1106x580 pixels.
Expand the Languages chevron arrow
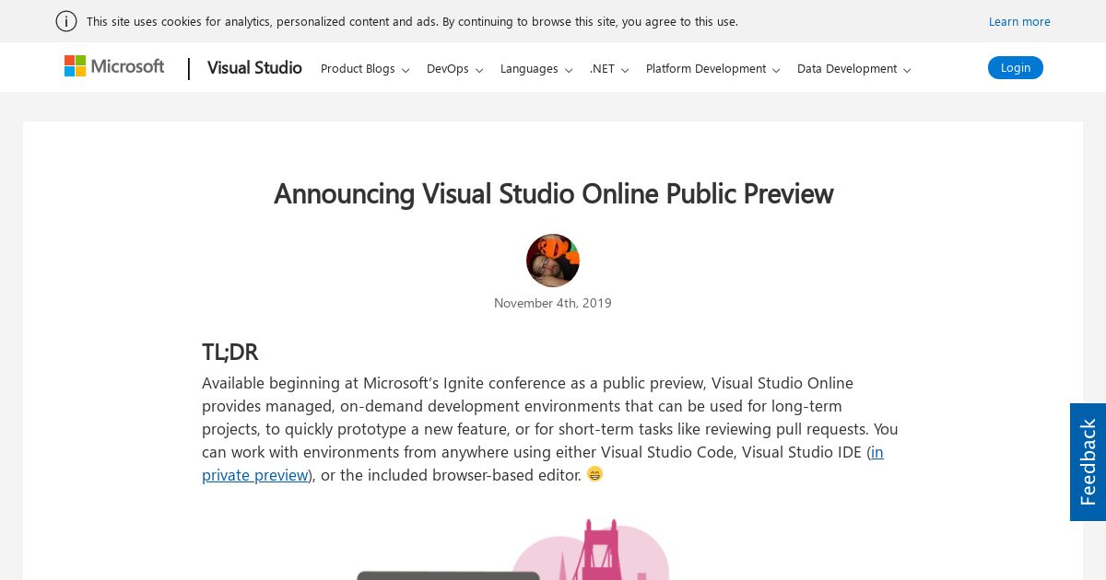tap(569, 70)
